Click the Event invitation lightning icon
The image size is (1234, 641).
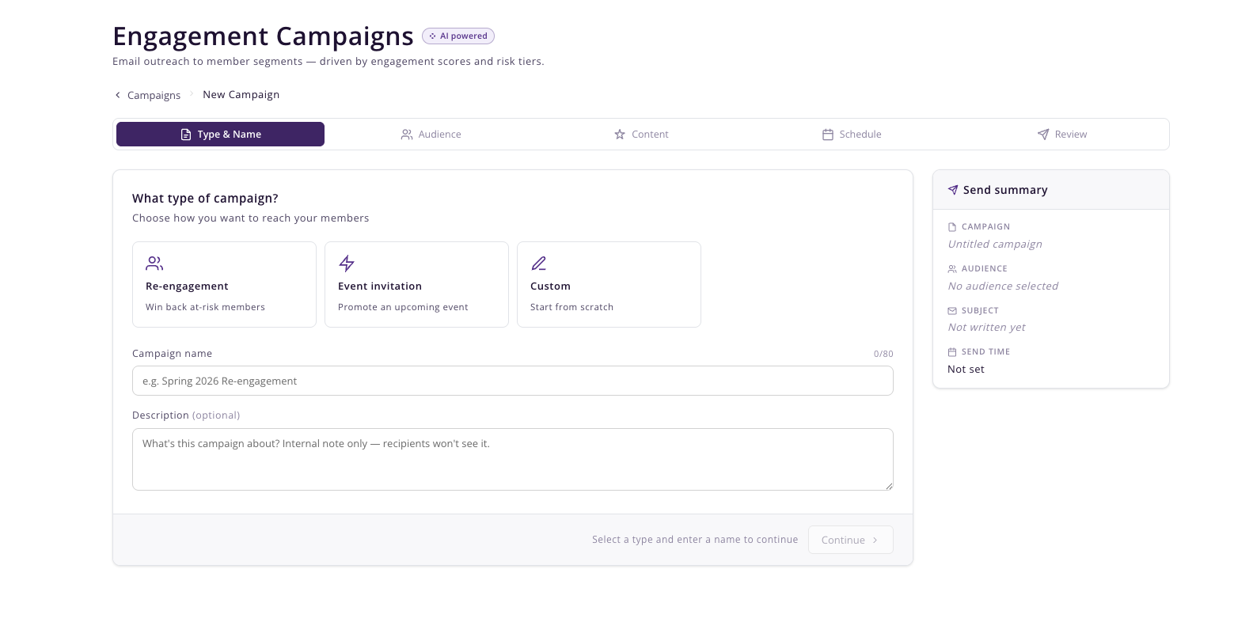pos(347,263)
